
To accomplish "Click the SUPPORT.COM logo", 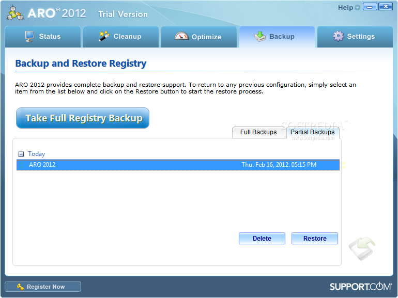I will pyautogui.click(x=361, y=287).
